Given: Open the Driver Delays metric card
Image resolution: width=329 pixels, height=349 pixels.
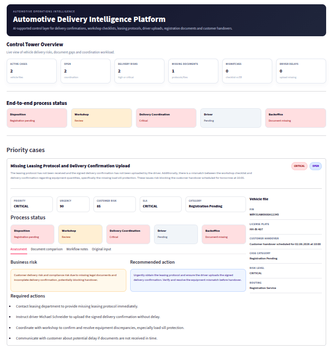Looking at the screenshot, I should [301, 71].
